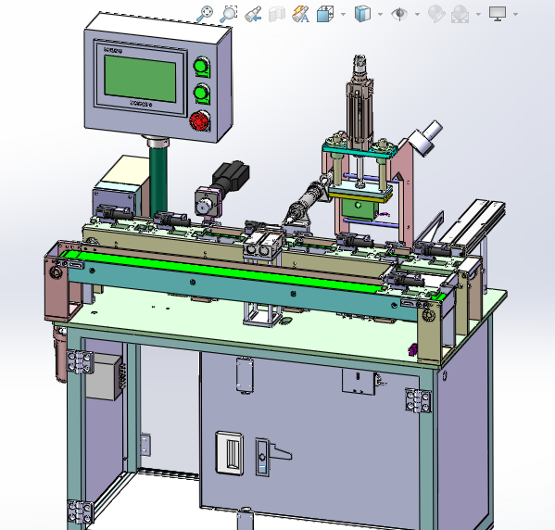
Task: Click the Display Style icon
Action: click(x=362, y=14)
